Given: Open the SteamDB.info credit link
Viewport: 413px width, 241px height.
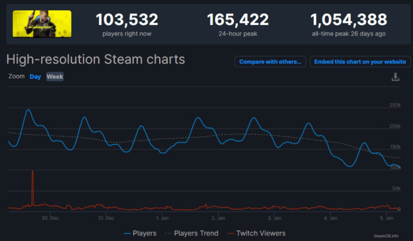Looking at the screenshot, I should [386, 236].
